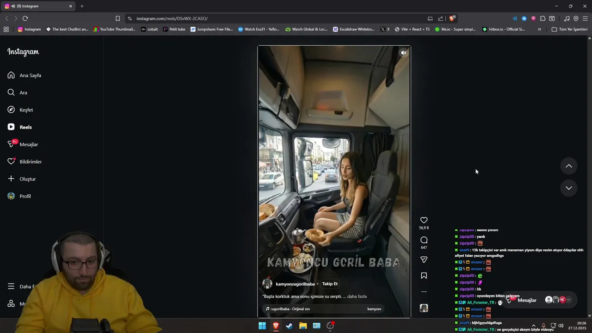Image resolution: width=592 pixels, height=333 pixels.
Task: Open bookmarks apps grid icon
Action: click(x=6, y=29)
